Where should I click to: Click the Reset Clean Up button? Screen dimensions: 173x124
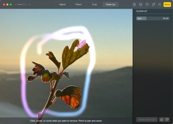[x=147, y=119]
